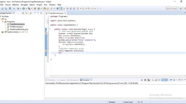Maximize the Package Explorer panel

coord(41,13)
